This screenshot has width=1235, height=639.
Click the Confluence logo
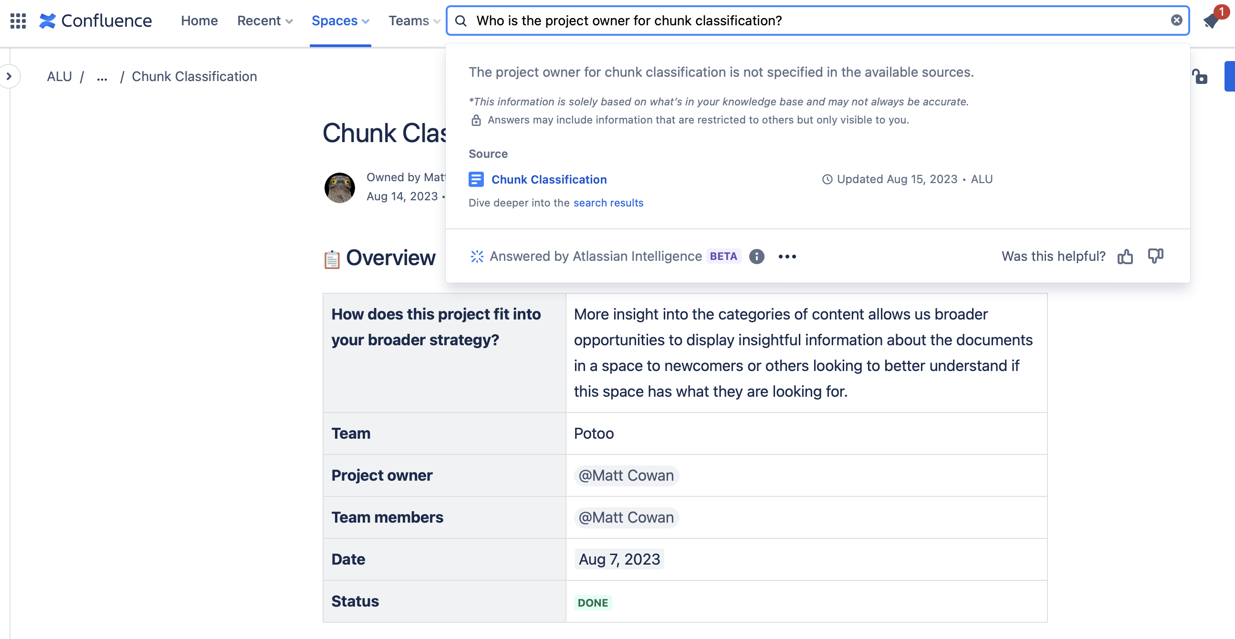click(x=95, y=21)
